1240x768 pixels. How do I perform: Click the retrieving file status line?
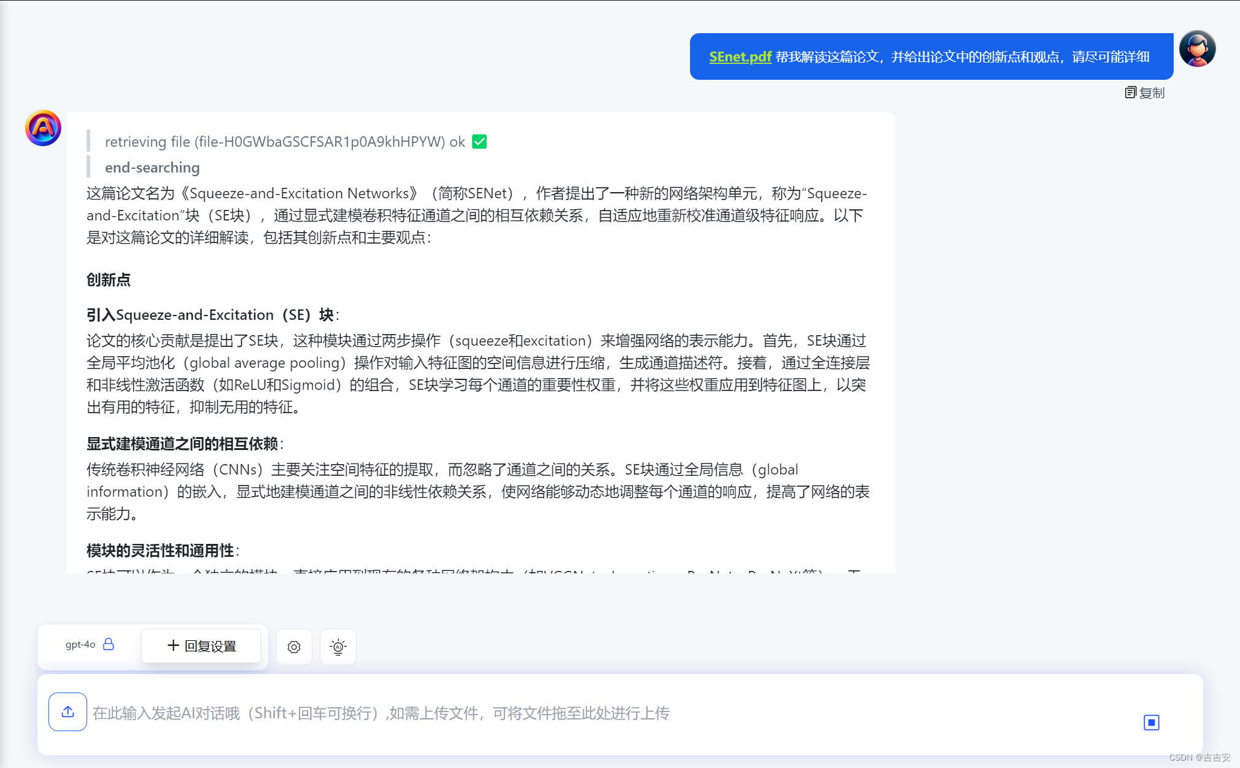point(285,142)
